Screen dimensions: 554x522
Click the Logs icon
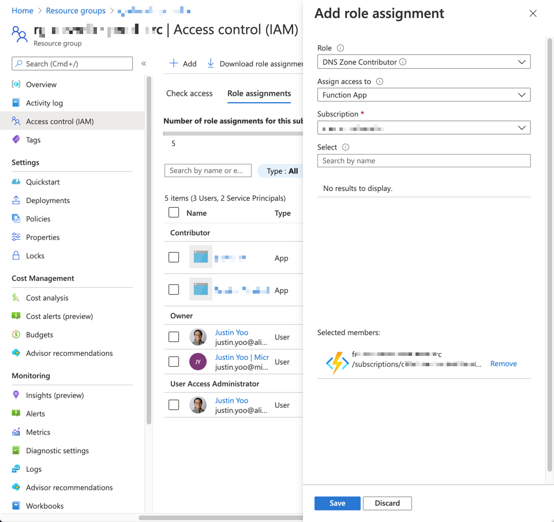(16, 468)
